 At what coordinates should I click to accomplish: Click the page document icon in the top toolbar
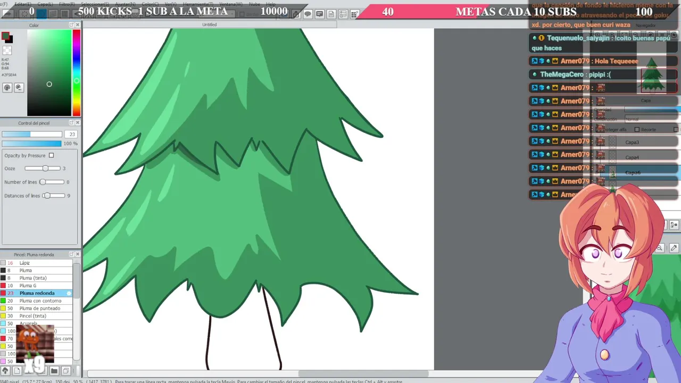coord(331,14)
